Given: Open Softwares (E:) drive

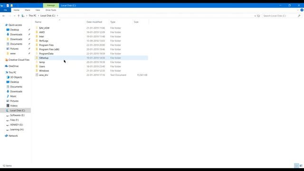Looking at the screenshot, I should [x=17, y=115].
